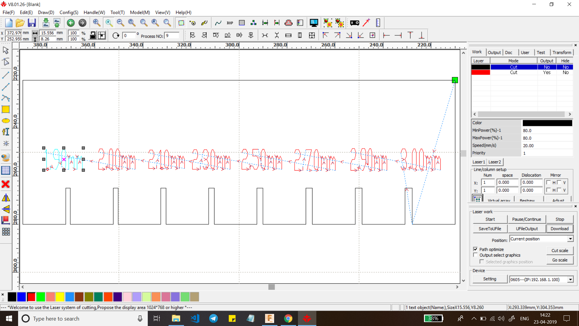The width and height of the screenshot is (579, 326).
Task: Click the Save file icon
Action: 32,23
